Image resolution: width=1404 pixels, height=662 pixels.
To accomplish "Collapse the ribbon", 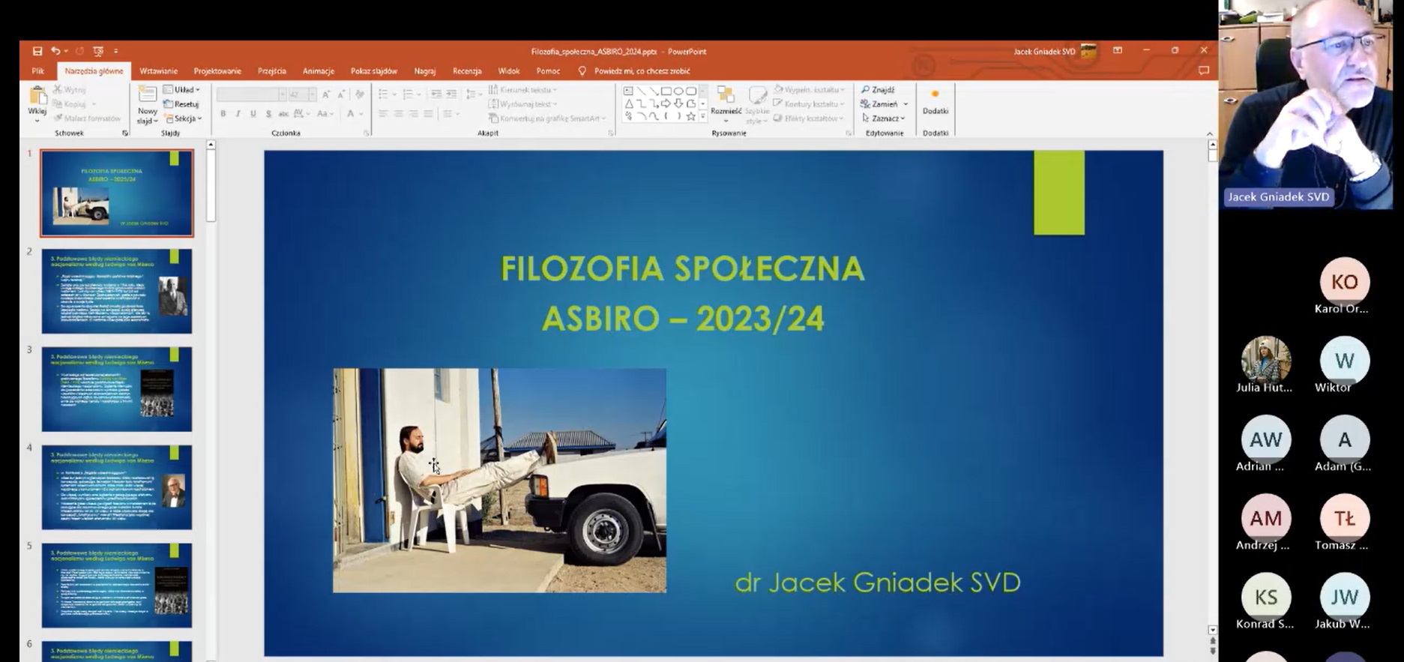I will 1209,133.
